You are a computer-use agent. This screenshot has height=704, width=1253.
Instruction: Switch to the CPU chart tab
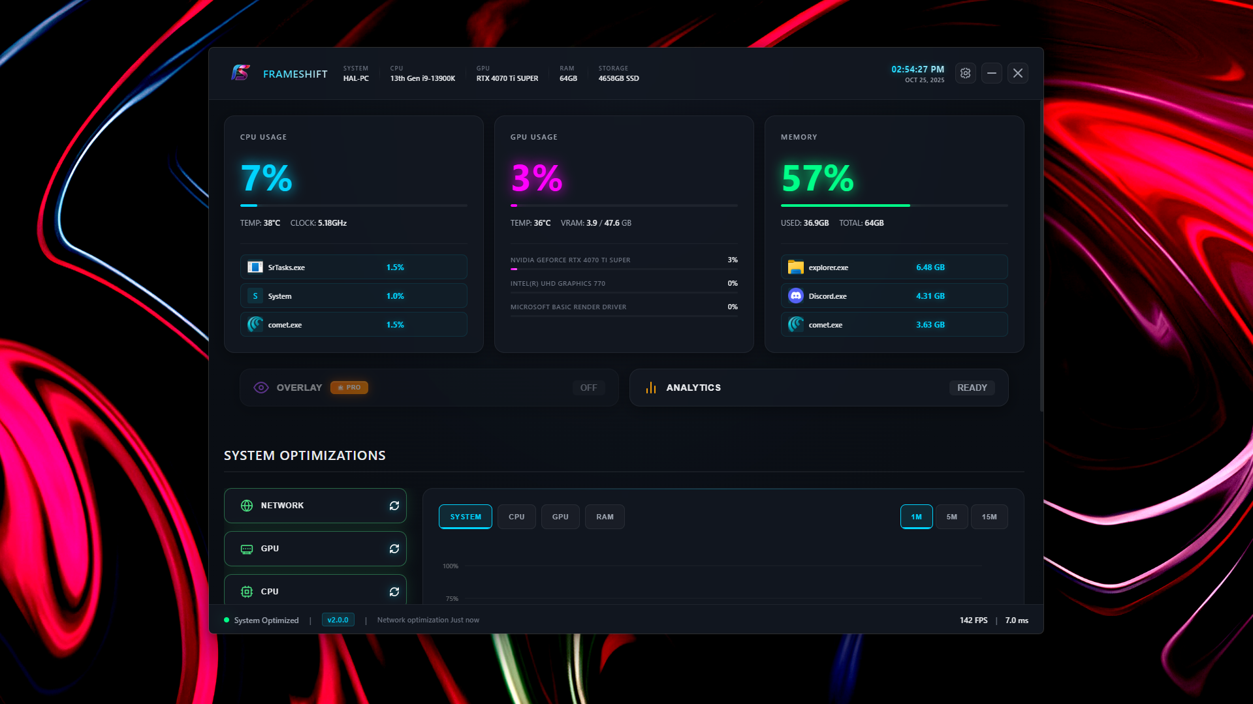coord(516,516)
